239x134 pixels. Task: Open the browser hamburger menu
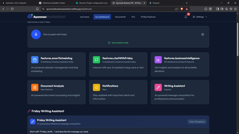tap(235, 9)
